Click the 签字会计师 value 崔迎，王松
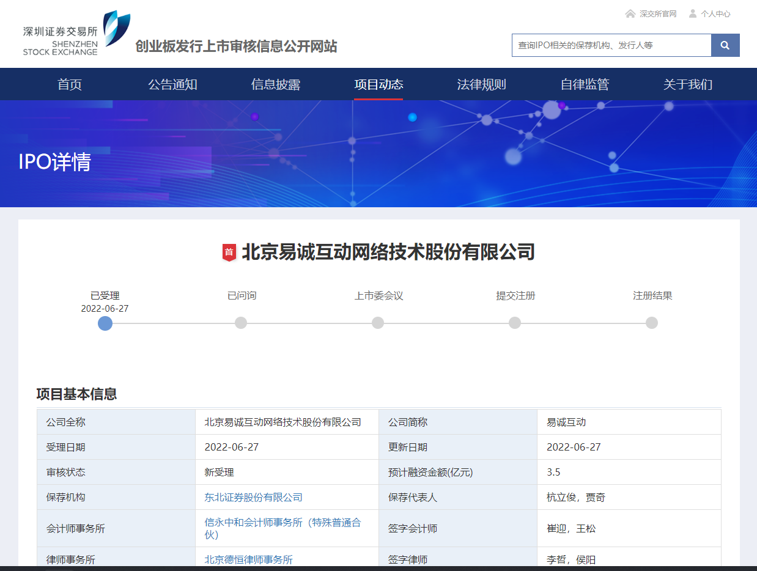 tap(571, 528)
